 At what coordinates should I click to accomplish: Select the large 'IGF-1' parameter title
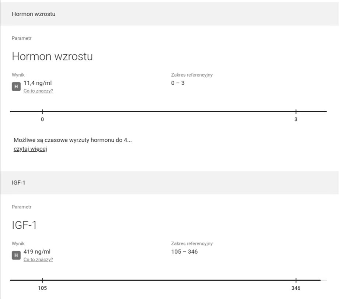(x=24, y=225)
